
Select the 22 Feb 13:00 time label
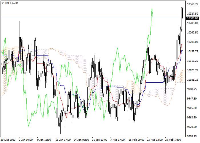tap(155, 140)
